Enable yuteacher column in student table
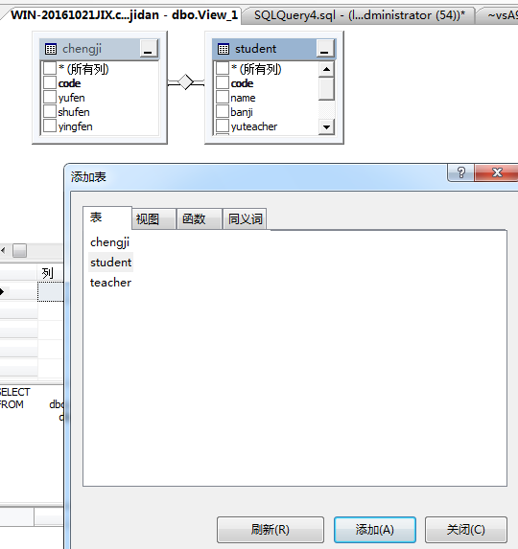This screenshot has width=518, height=549. click(x=223, y=126)
